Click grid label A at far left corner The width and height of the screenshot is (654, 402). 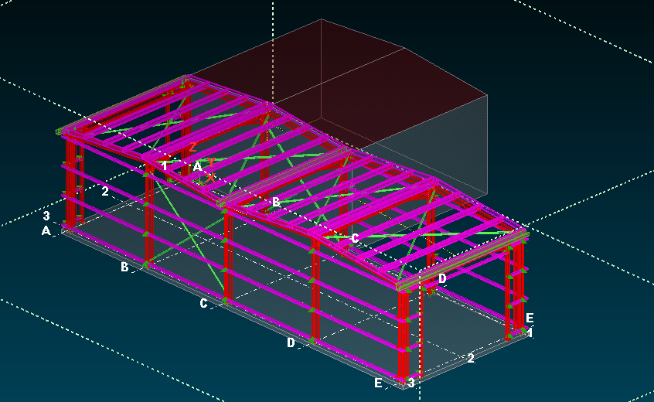pos(46,230)
